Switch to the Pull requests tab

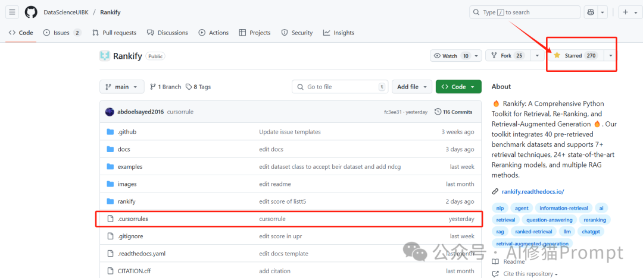coord(114,33)
